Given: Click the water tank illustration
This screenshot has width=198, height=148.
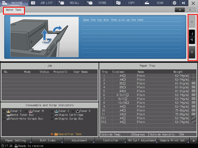Looking at the screenshot, I should 44,37.
